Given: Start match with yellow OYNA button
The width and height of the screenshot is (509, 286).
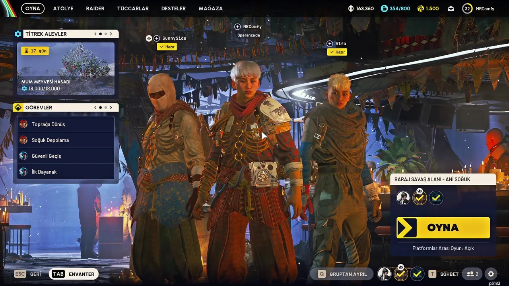Looking at the screenshot, I should click(443, 228).
